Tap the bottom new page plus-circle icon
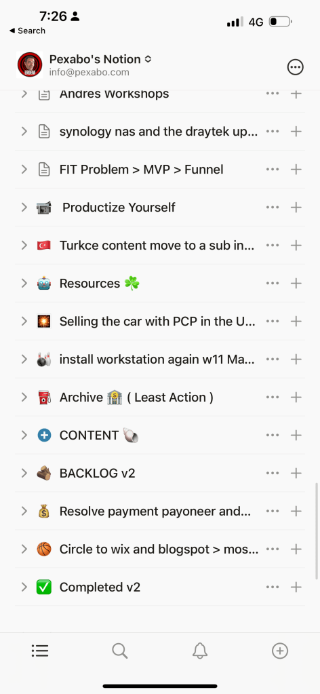 pos(280,651)
